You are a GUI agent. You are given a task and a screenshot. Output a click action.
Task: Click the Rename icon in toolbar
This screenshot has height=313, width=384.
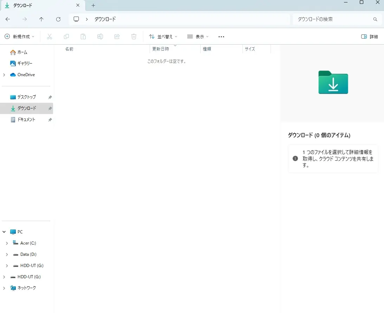pos(100,37)
